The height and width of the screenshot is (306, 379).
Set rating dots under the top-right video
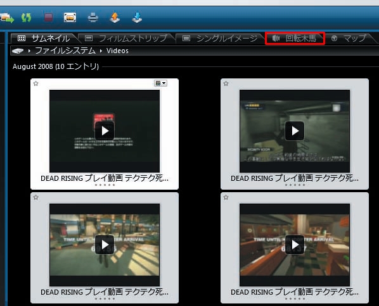(295, 185)
